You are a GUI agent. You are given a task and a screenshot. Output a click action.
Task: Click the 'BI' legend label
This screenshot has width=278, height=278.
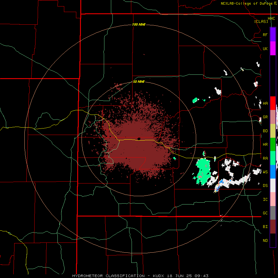coord(265,227)
